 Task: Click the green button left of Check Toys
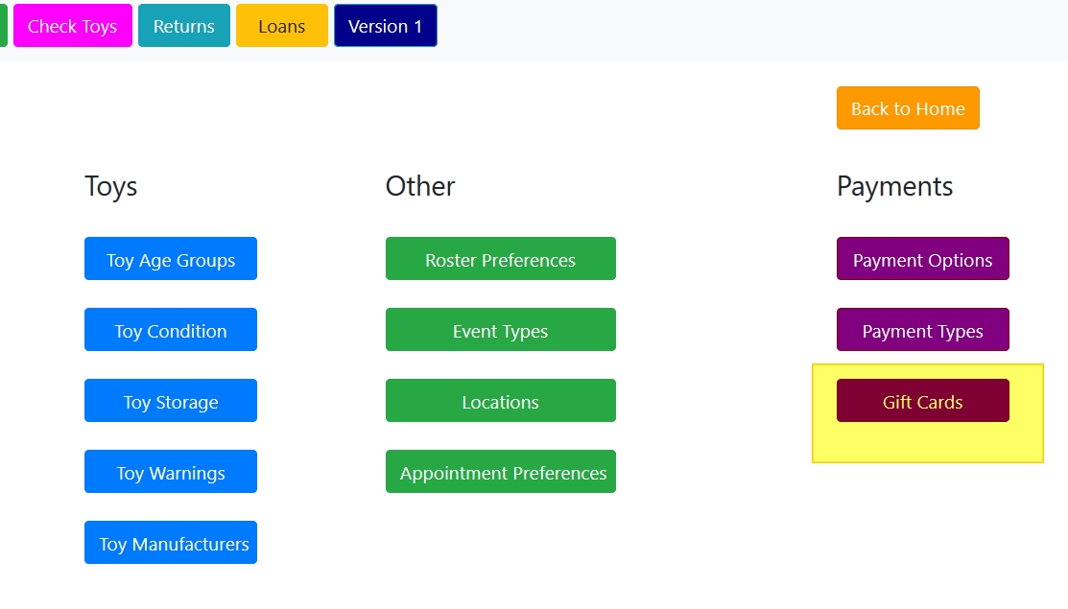click(3, 26)
